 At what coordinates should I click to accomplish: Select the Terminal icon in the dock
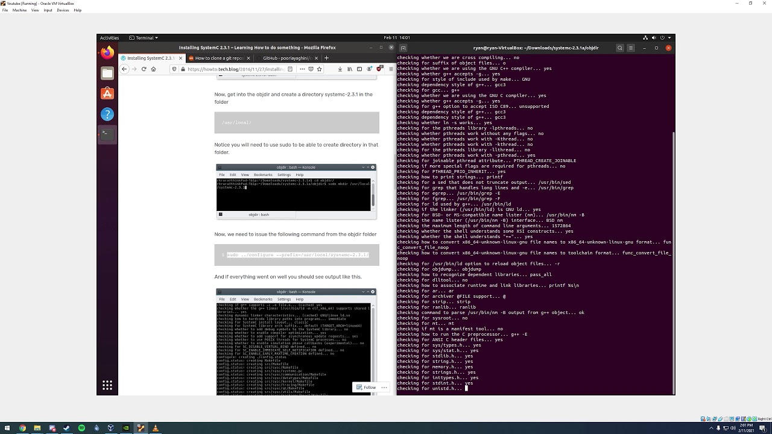(x=107, y=134)
